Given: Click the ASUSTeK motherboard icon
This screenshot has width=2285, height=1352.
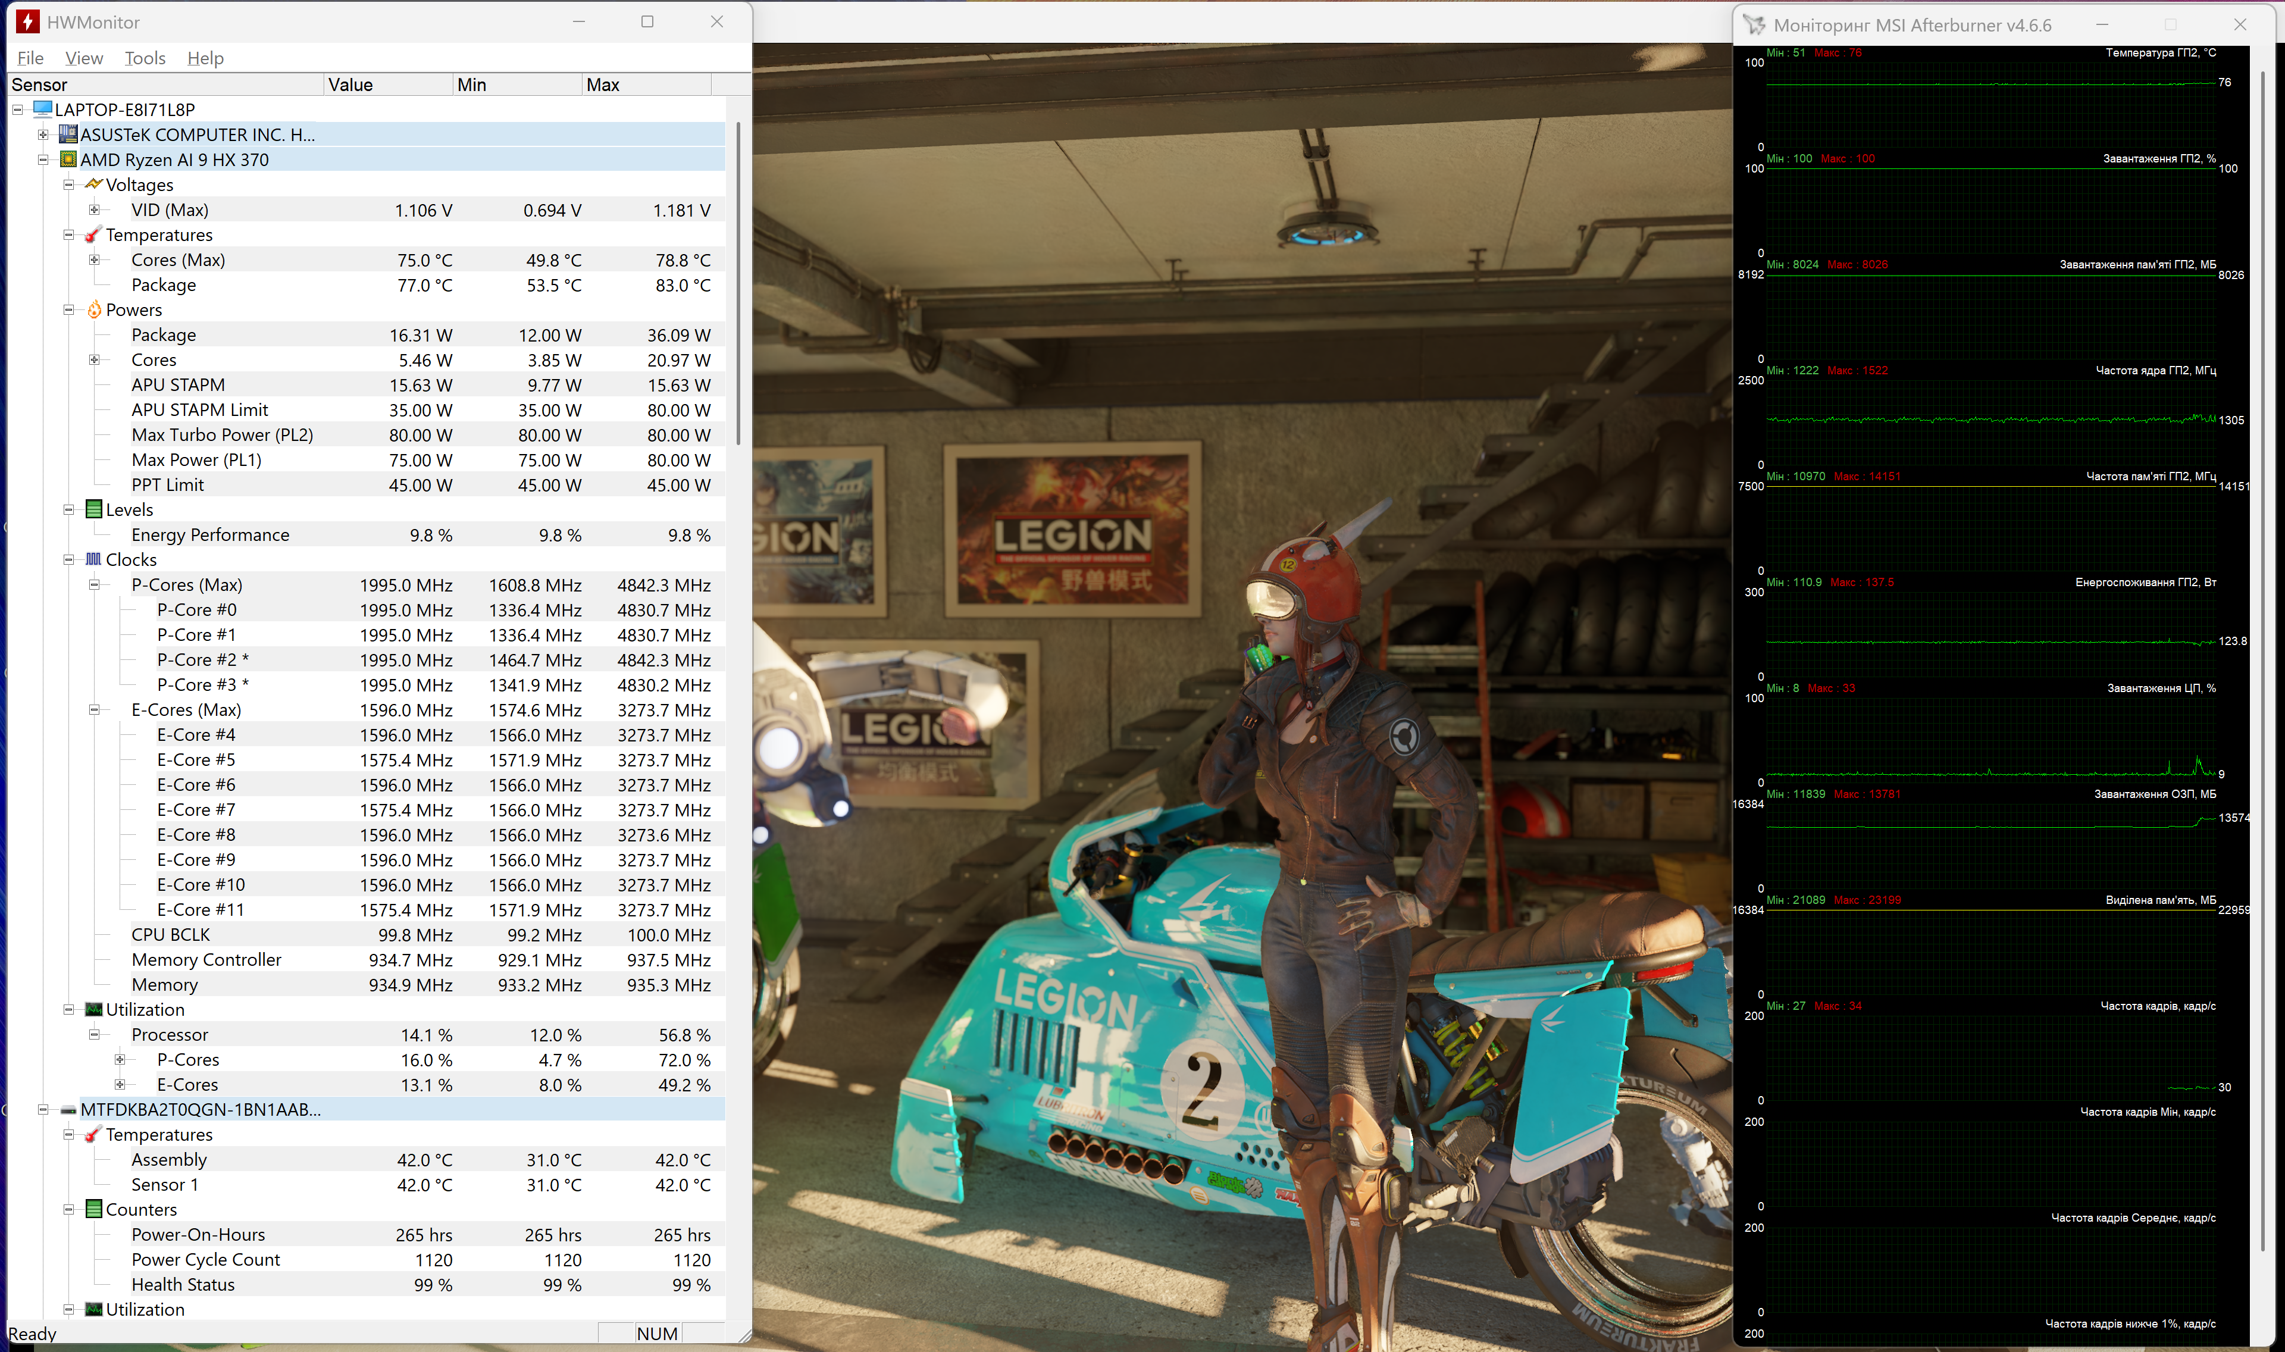Looking at the screenshot, I should coord(68,135).
